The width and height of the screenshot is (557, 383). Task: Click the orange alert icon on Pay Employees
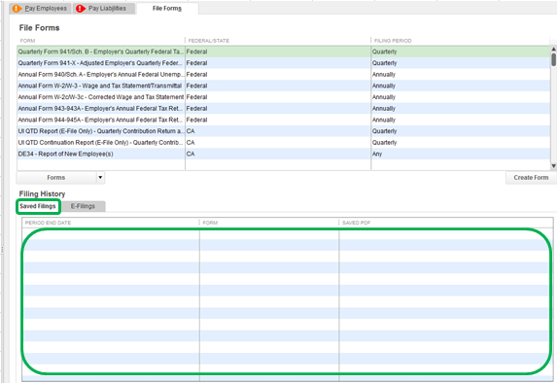pyautogui.click(x=17, y=8)
